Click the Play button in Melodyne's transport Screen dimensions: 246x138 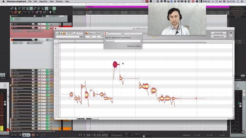(61, 33)
